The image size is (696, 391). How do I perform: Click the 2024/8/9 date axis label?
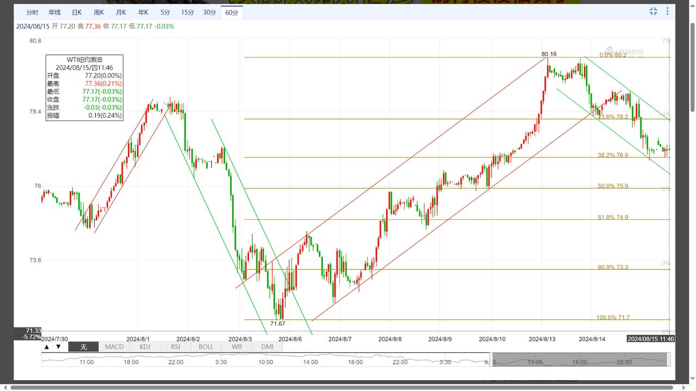click(440, 339)
